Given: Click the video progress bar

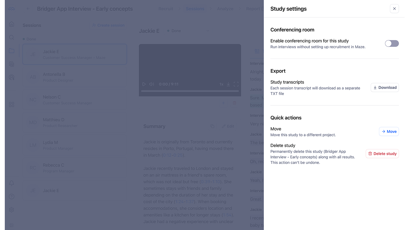Looking at the screenshot, I should pyautogui.click(x=190, y=91).
